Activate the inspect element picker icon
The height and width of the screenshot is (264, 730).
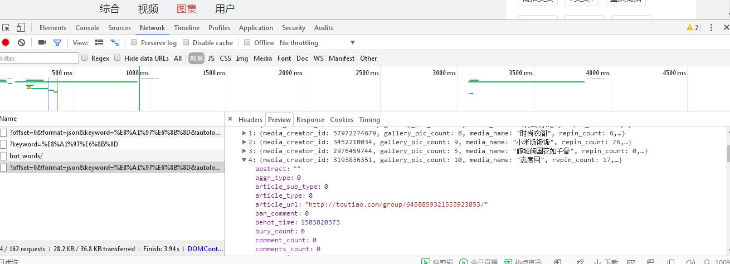click(6, 27)
